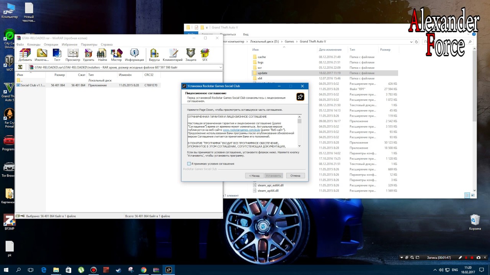
Task: Select the Тест toolbar icon
Action: point(57,55)
